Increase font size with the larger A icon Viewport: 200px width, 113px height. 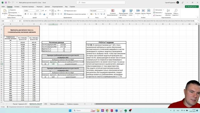click(43, 11)
